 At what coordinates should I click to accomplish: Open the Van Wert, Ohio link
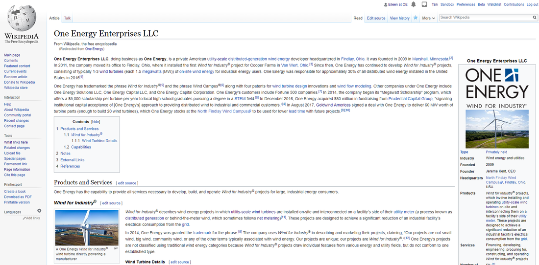294,65
